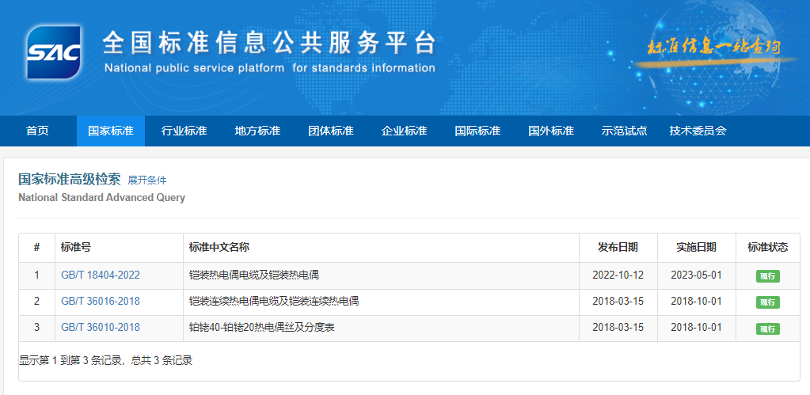Select the 国家标准 navigation tab
This screenshot has width=810, height=395.
pos(111,131)
